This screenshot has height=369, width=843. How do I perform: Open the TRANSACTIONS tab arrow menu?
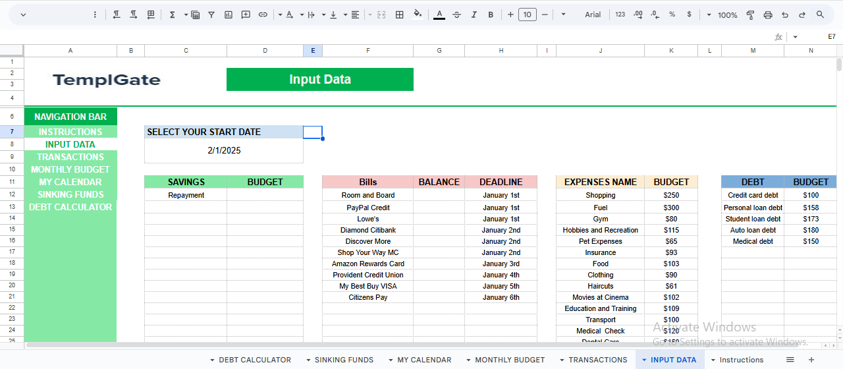click(562, 360)
